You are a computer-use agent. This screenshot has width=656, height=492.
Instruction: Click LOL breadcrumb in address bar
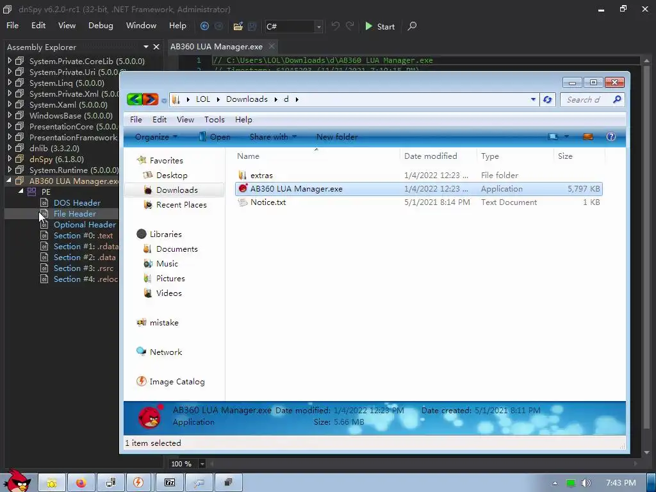(203, 99)
